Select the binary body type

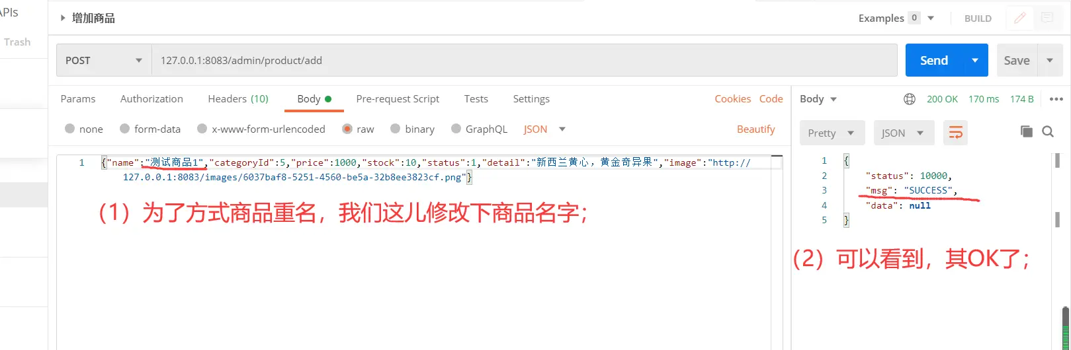[x=413, y=129]
